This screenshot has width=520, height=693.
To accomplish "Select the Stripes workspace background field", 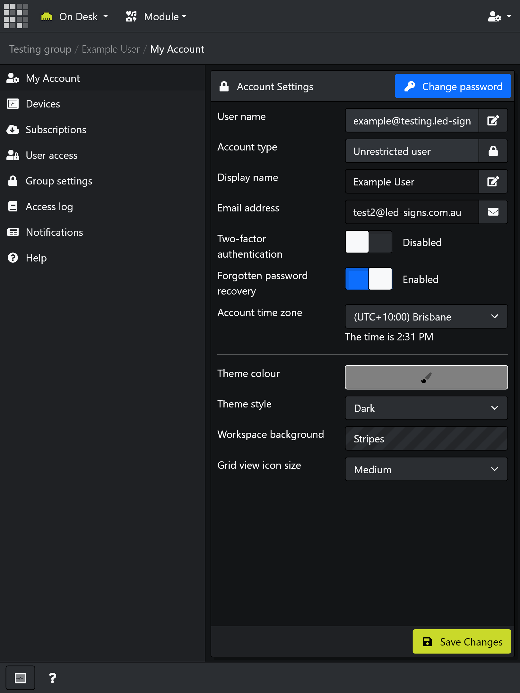I will [426, 439].
